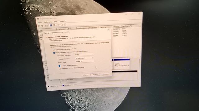Open Help via the blue question-mark icon
Screen dimensions: 199x111
[x=51, y=25]
